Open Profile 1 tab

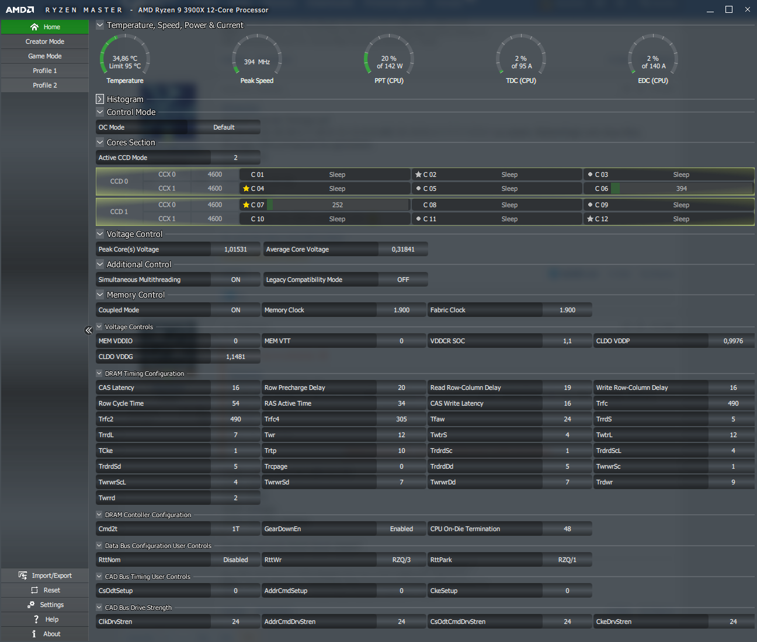[45, 71]
